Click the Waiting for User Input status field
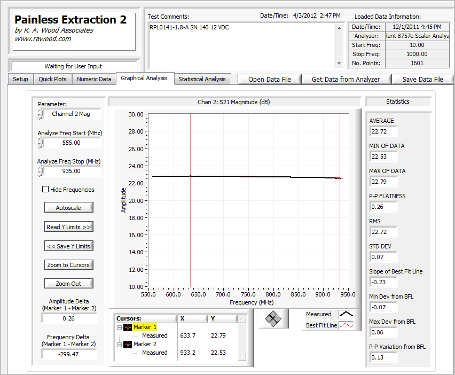Image resolution: width=455 pixels, height=375 pixels. tap(73, 66)
